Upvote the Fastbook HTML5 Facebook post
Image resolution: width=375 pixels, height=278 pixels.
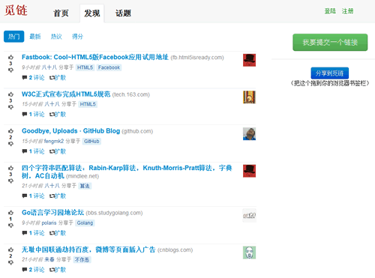10,57
